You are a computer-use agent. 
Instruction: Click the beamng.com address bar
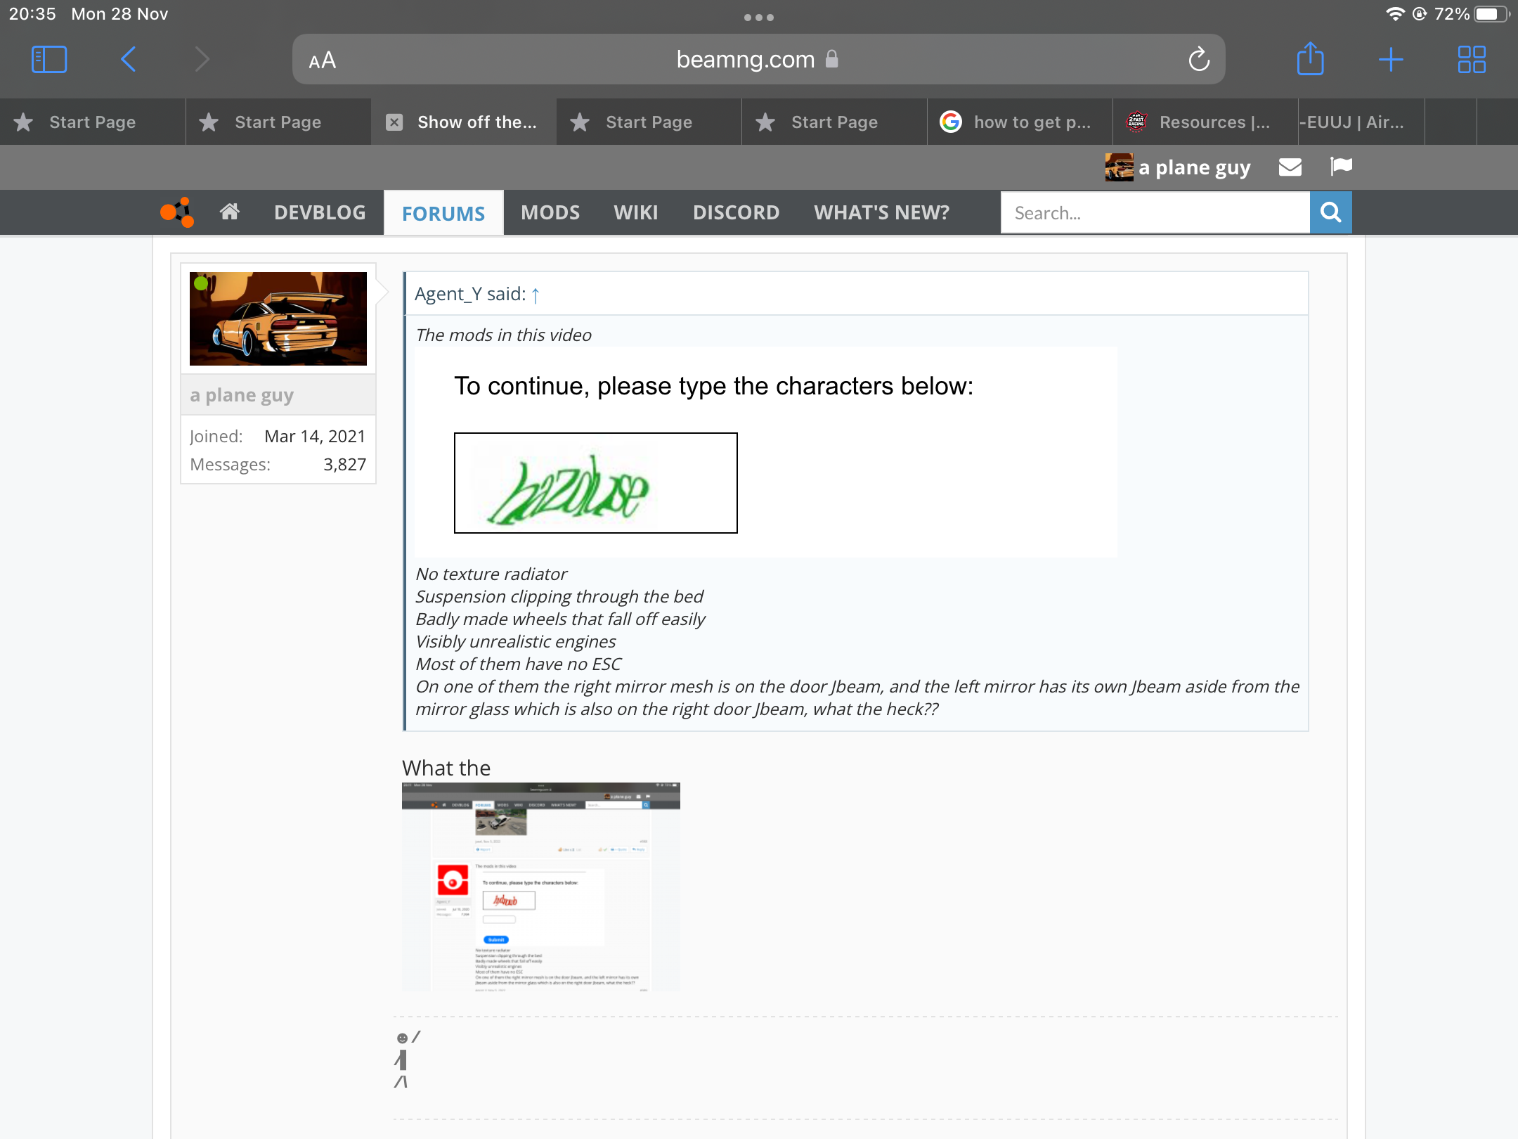(x=759, y=60)
